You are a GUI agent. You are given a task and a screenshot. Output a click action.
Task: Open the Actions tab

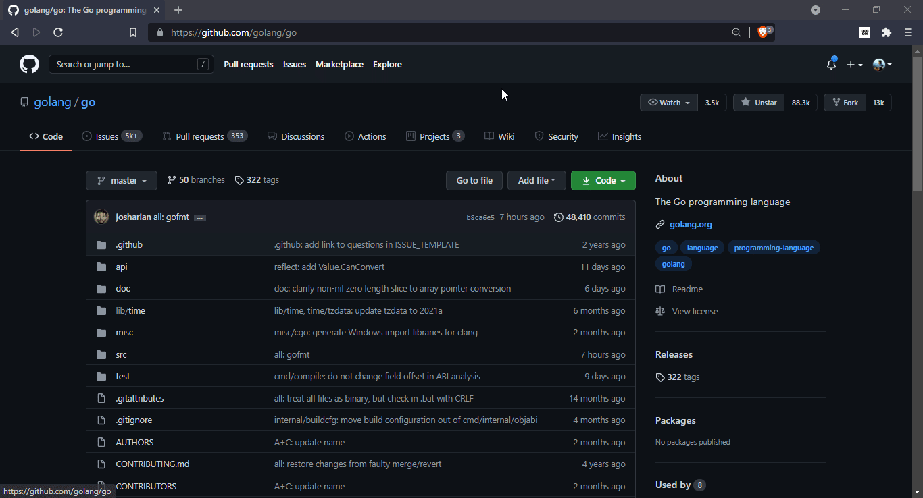366,136
